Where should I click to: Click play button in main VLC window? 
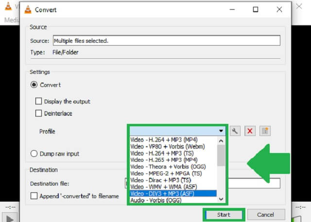(x=10, y=218)
